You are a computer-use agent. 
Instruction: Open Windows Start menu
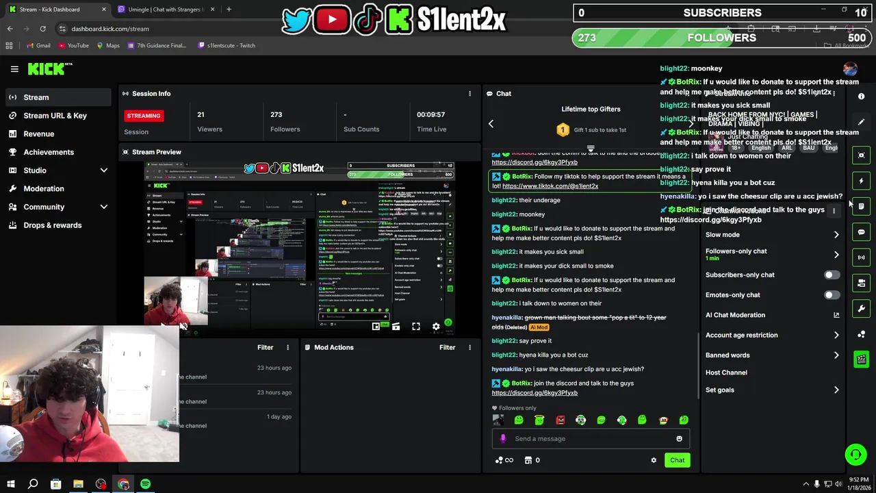(x=11, y=484)
